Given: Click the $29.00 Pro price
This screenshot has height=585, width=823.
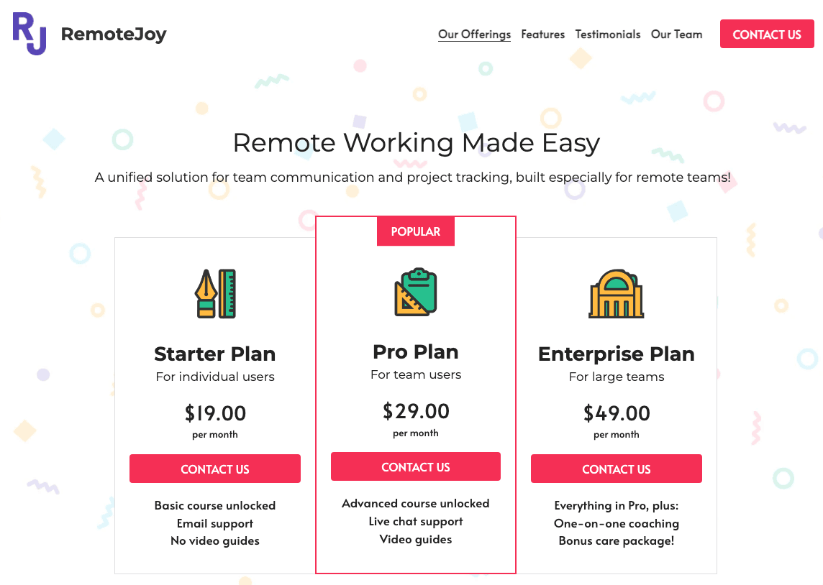Looking at the screenshot, I should point(416,411).
